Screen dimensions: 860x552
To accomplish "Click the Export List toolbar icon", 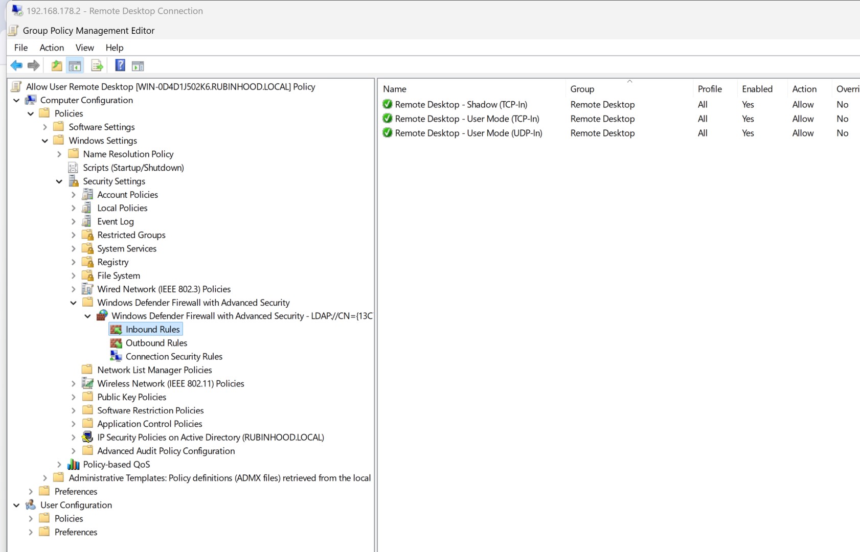I will coord(97,65).
